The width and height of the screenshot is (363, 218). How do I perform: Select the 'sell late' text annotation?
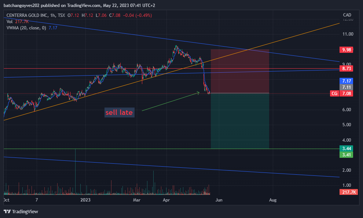(119, 113)
